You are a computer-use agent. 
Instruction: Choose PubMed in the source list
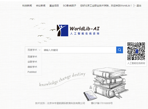32,72
